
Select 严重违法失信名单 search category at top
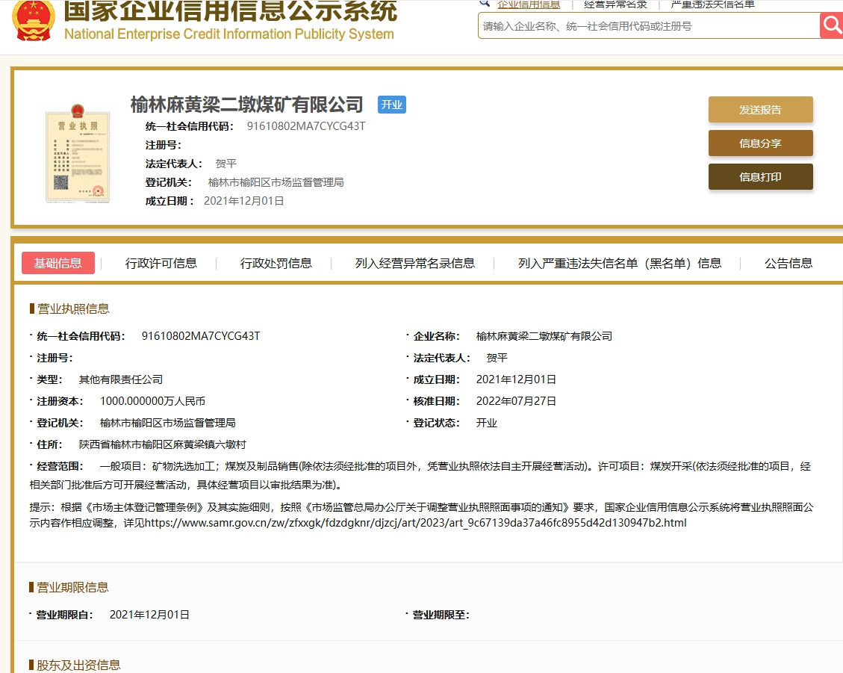pos(712,4)
